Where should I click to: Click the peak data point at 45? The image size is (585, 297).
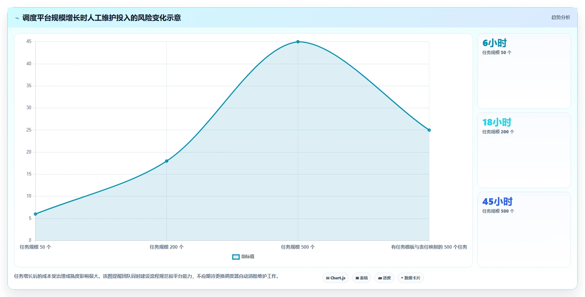298,42
